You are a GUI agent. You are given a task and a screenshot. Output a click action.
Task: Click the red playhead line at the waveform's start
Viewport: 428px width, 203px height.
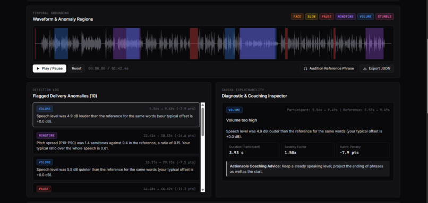coord(35,43)
